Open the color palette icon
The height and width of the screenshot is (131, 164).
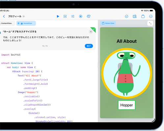coord(89,16)
